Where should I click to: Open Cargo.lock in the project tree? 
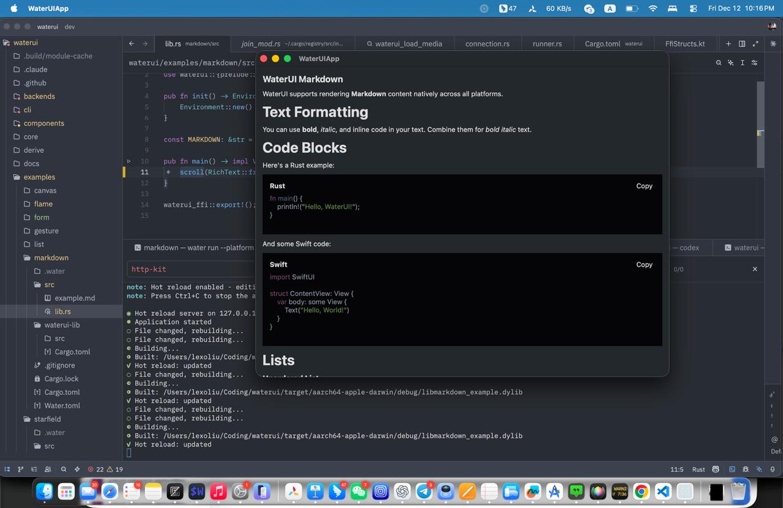[61, 379]
